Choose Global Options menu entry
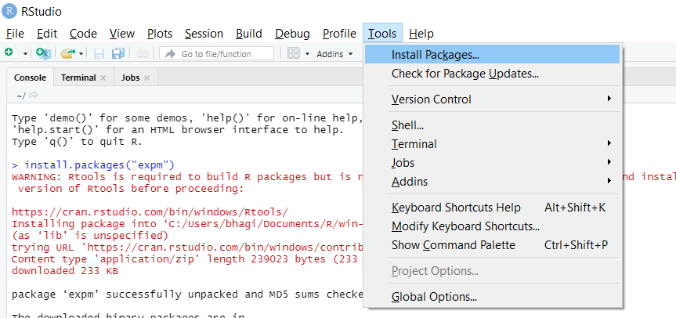676x318 pixels. tap(434, 297)
